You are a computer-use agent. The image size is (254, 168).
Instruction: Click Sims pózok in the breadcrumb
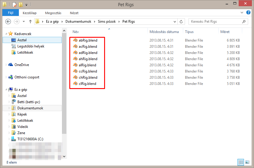point(107,22)
